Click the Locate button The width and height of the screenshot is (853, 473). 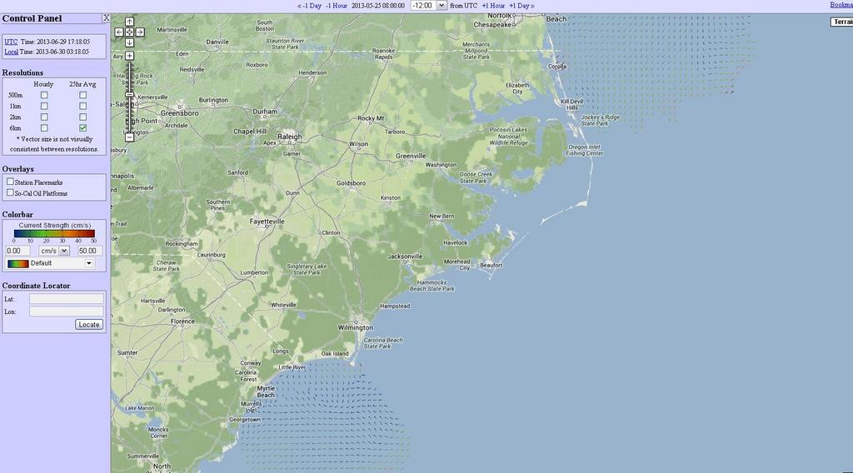[88, 325]
